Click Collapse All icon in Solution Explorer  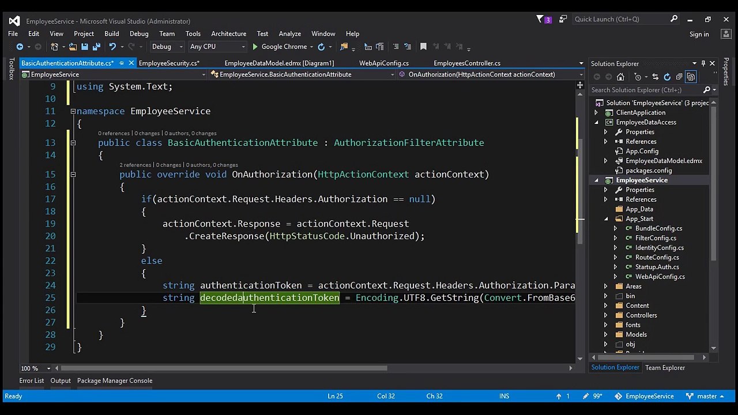[x=679, y=77]
